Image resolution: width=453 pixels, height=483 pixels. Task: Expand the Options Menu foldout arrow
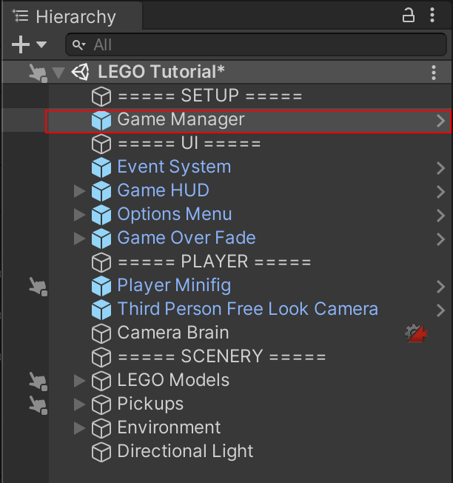(80, 215)
